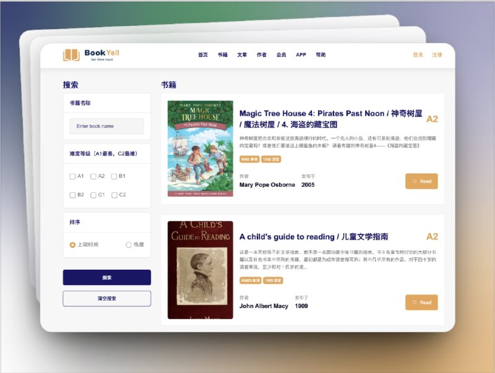Click the 1352 浏览 badge
Viewport: 495px width, 373px height.
[270, 160]
